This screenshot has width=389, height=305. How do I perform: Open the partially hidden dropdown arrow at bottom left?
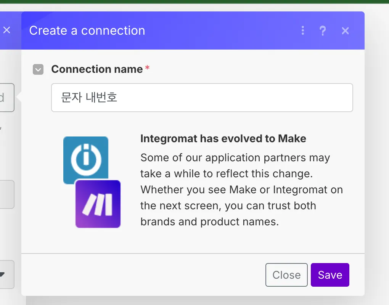point(3,274)
